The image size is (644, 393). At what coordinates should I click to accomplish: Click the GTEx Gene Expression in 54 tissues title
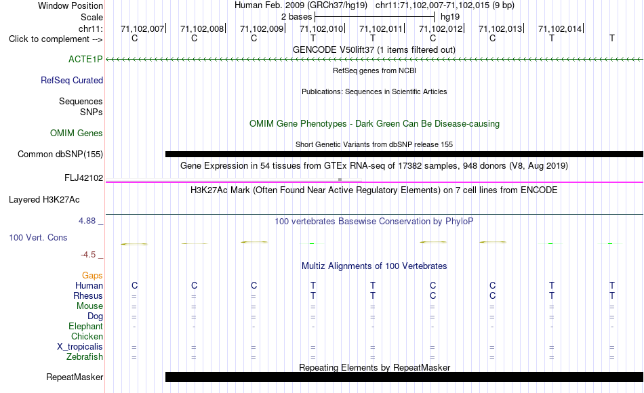coord(374,166)
